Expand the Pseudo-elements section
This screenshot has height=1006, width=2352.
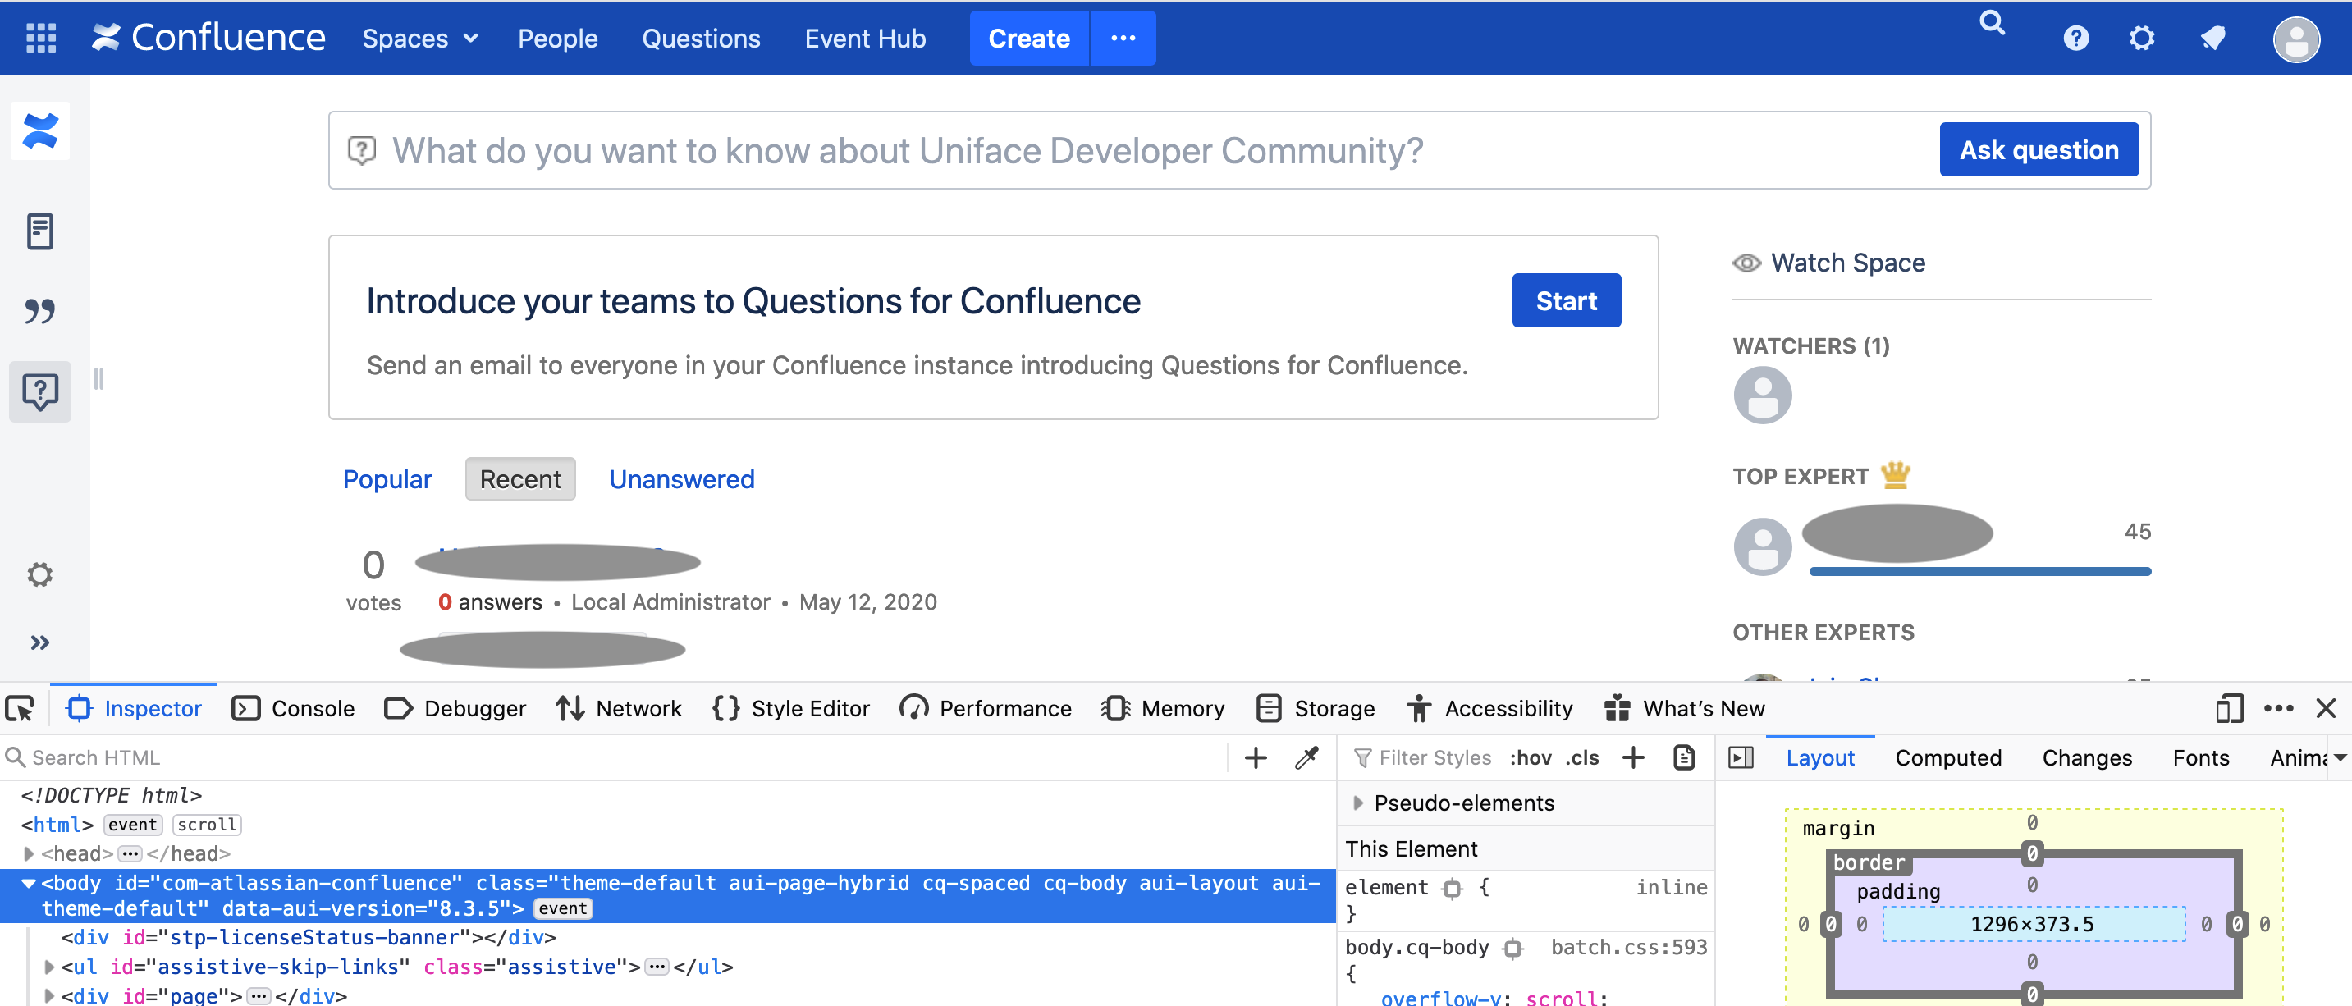[x=1357, y=803]
